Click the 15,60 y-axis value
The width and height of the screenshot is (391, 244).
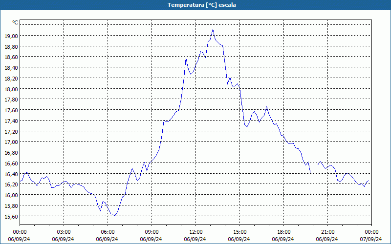pyautogui.click(x=11, y=216)
